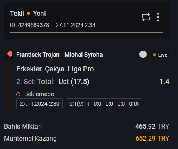
Task: Click the Tekli bet type label
Action: point(17,13)
